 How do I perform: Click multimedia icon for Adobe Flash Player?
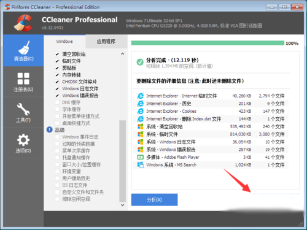tap(141, 157)
